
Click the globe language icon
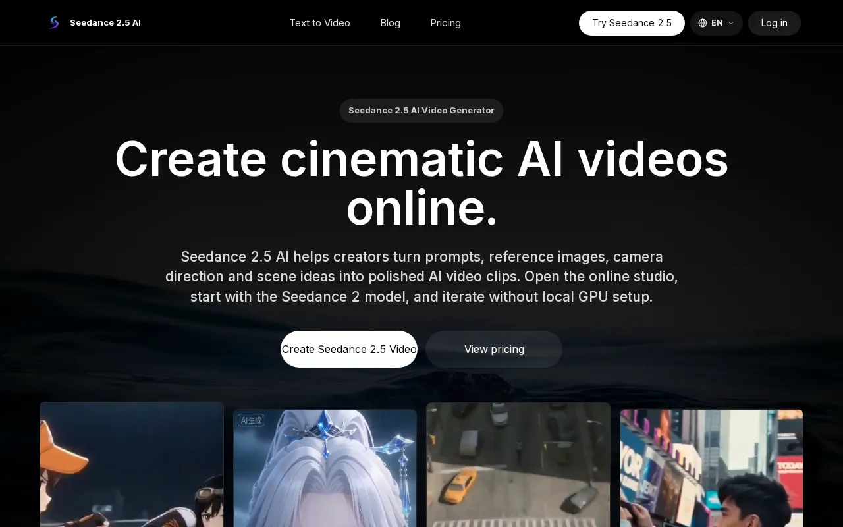click(x=703, y=23)
